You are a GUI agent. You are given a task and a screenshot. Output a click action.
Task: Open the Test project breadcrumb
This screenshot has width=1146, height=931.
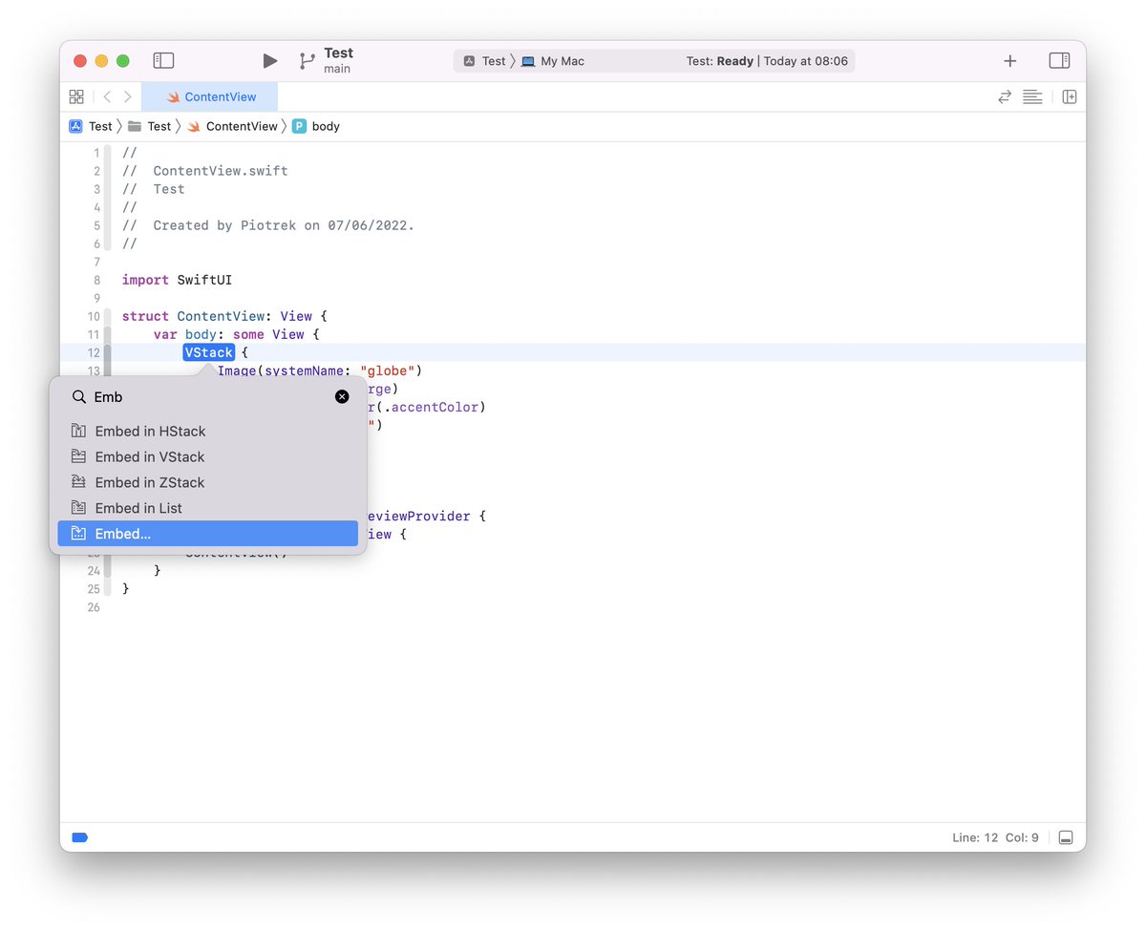[x=91, y=126]
